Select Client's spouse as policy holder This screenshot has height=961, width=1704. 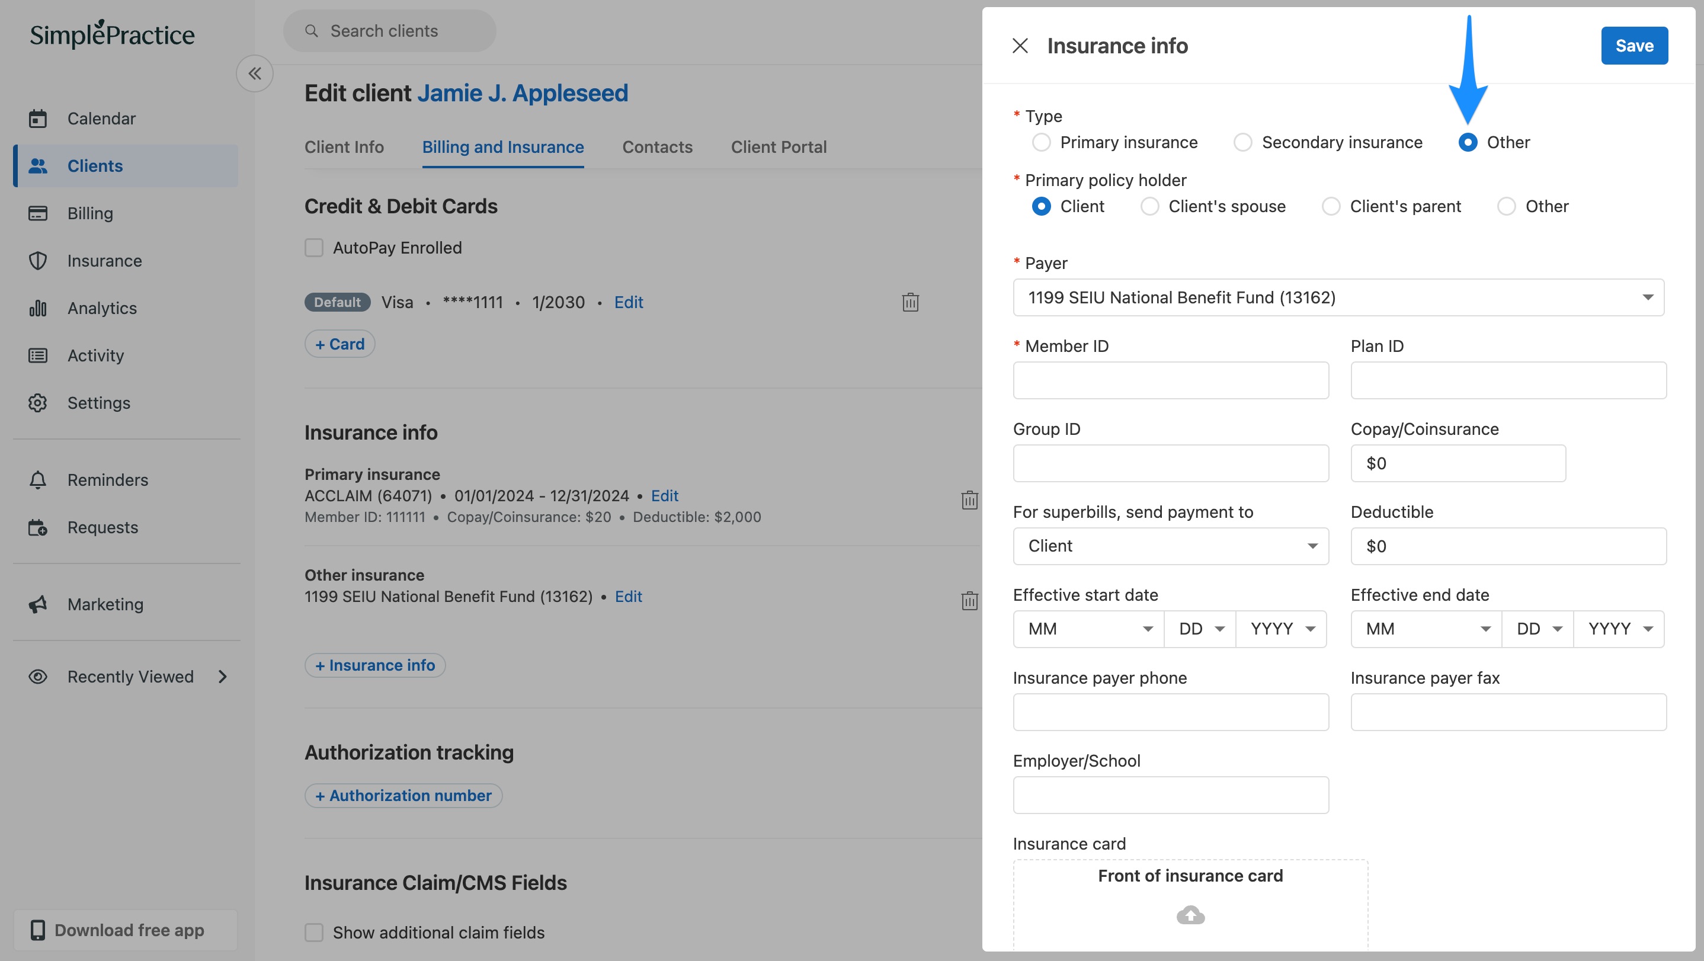[x=1149, y=206]
